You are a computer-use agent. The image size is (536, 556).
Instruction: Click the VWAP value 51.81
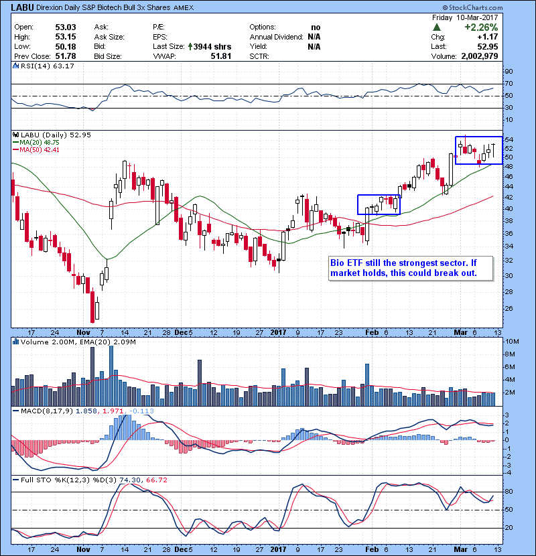pos(221,56)
